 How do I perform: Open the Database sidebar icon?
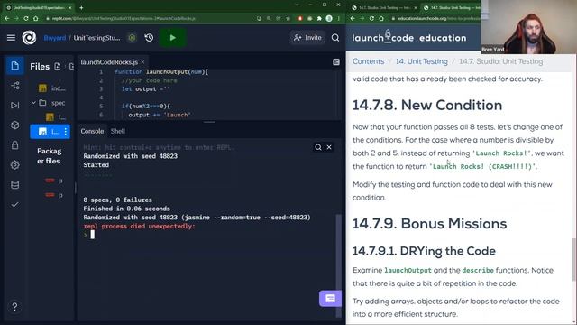pyautogui.click(x=15, y=184)
